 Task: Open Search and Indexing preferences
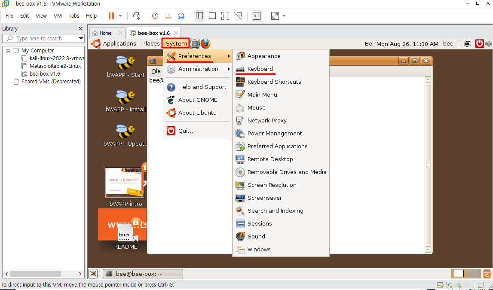click(281, 211)
